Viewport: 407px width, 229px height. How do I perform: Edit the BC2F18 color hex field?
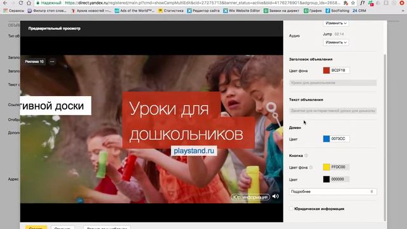click(340, 71)
